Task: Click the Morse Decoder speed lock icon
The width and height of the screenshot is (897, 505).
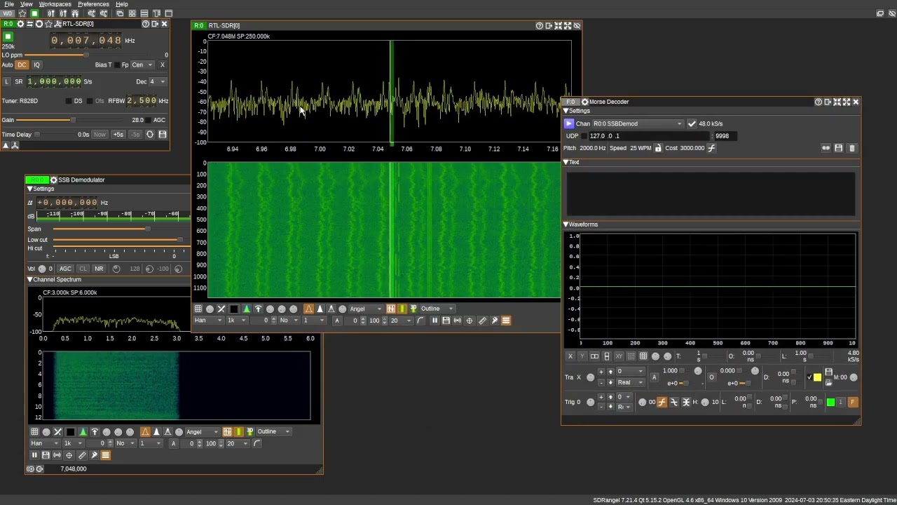Action: pos(658,148)
